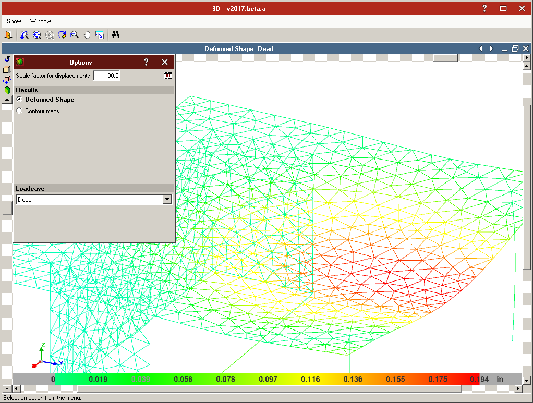This screenshot has height=403, width=533.
Task: Click the left side vertical slider handle
Action: 7,209
